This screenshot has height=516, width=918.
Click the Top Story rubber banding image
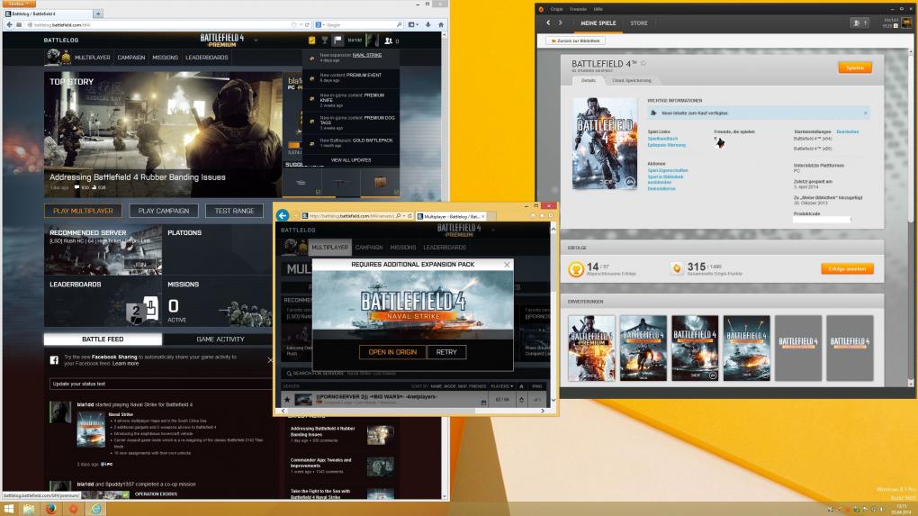click(163, 135)
